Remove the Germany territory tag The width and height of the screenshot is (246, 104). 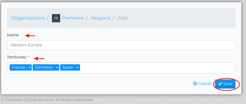pos(57,68)
